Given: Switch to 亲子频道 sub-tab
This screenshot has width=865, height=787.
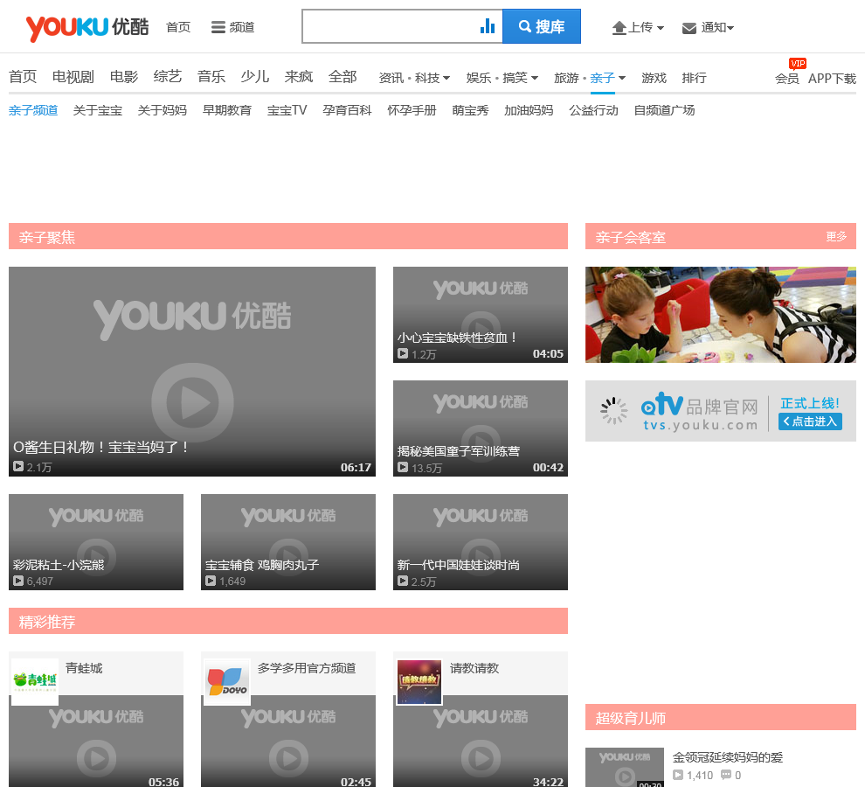Looking at the screenshot, I should [x=33, y=110].
